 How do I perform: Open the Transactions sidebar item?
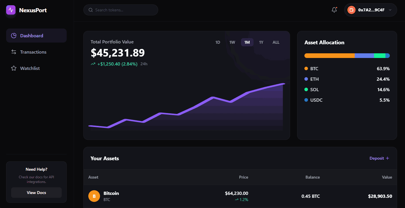coord(36,52)
